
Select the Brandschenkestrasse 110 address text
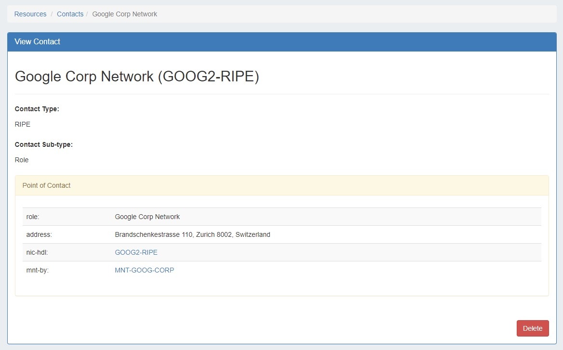[x=192, y=234]
